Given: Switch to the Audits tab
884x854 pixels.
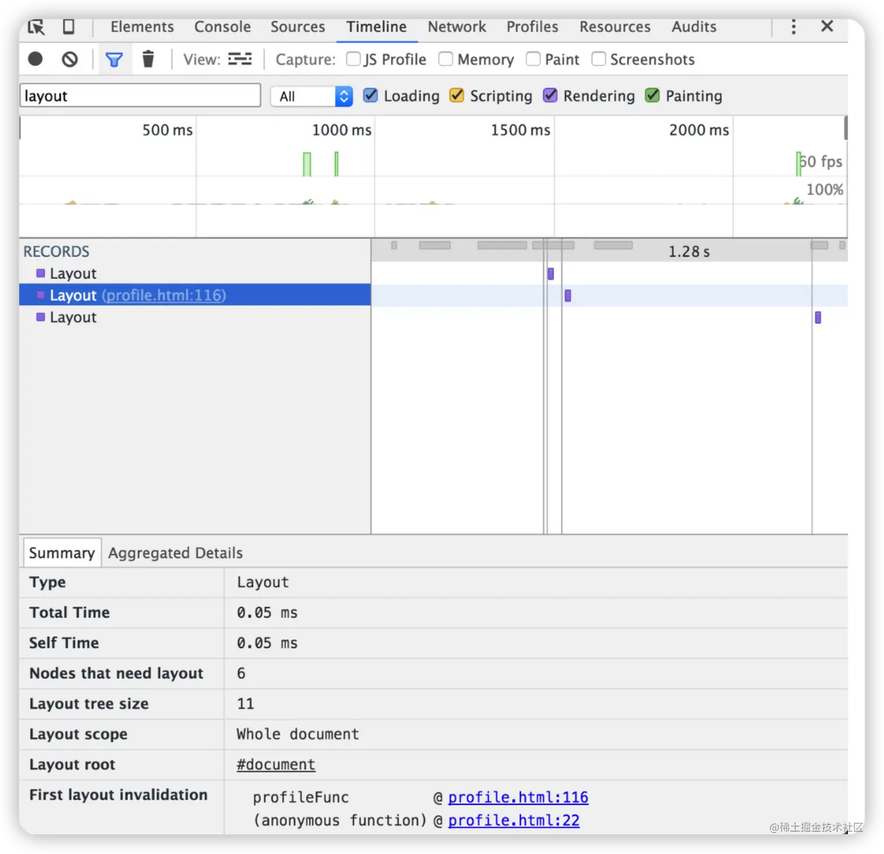Looking at the screenshot, I should pyautogui.click(x=694, y=27).
